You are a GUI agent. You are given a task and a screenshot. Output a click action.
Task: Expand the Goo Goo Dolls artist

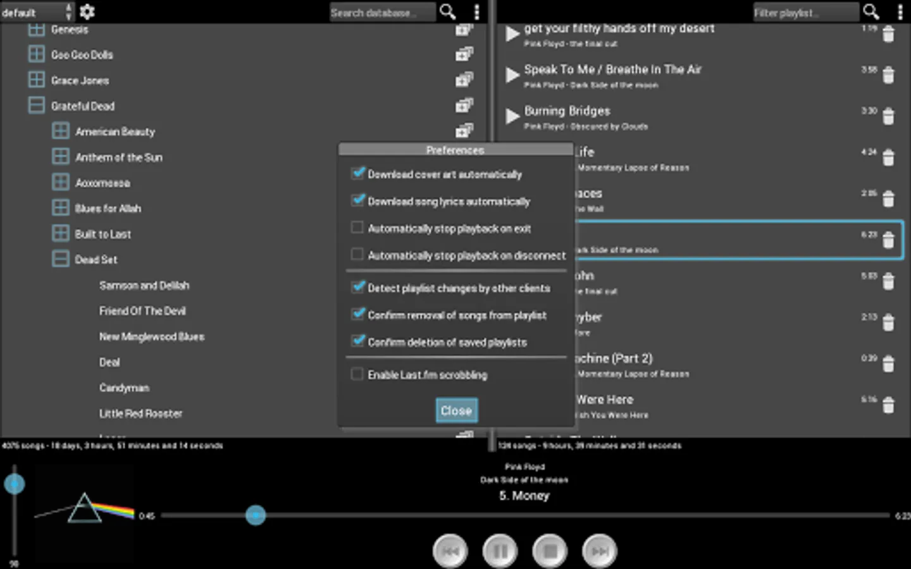click(37, 54)
